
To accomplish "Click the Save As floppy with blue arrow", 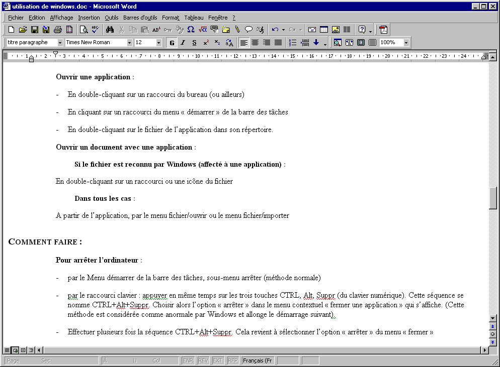I will [x=46, y=30].
